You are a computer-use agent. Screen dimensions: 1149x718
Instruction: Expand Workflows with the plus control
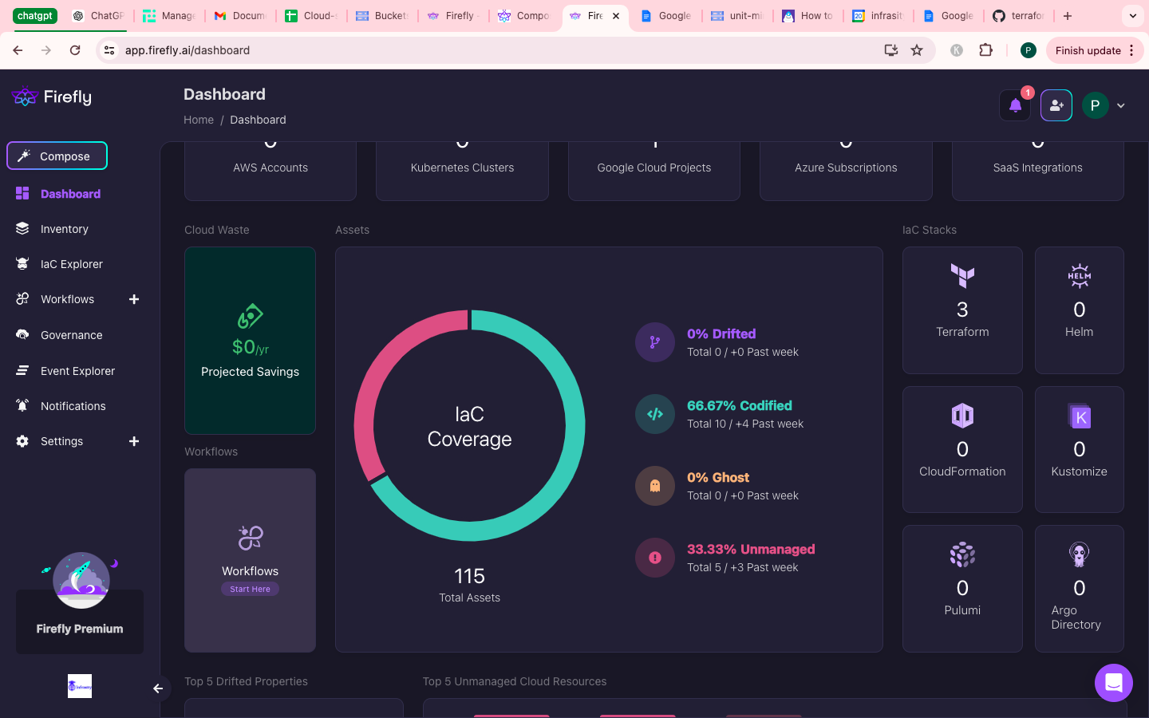tap(133, 299)
